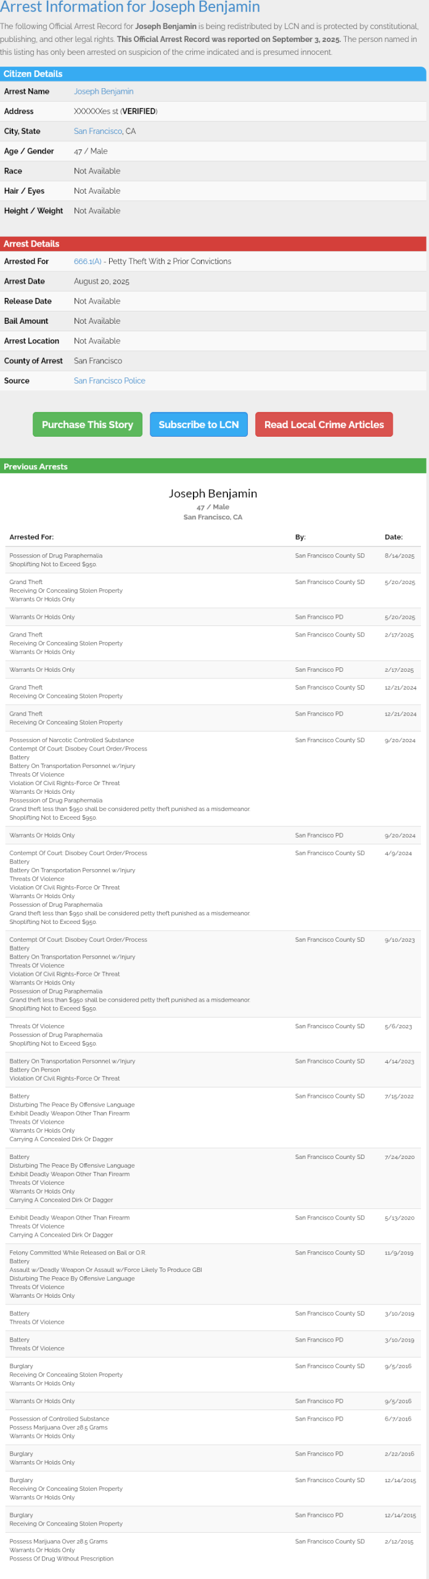
Task: Click the Arrest Information page title
Action: 130,7
